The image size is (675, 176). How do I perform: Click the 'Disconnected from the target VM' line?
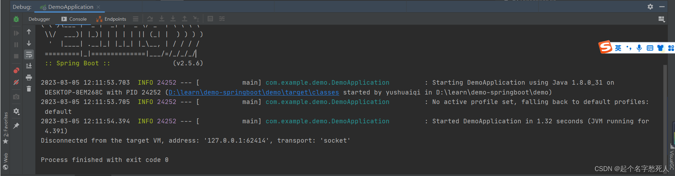[196, 141]
